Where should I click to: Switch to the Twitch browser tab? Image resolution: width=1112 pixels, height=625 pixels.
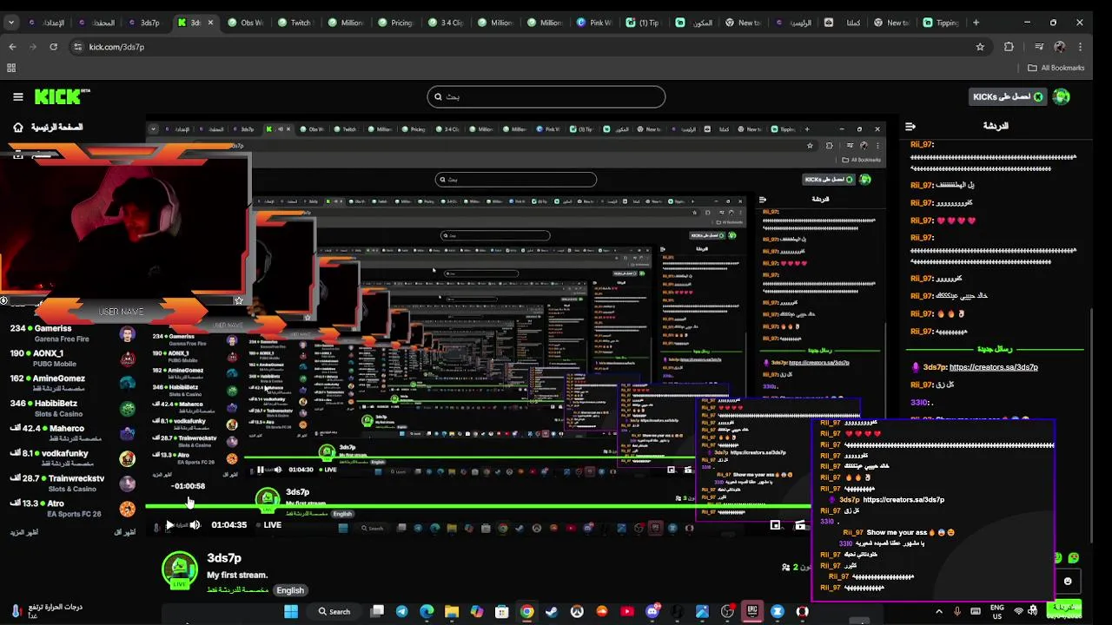[x=295, y=23]
